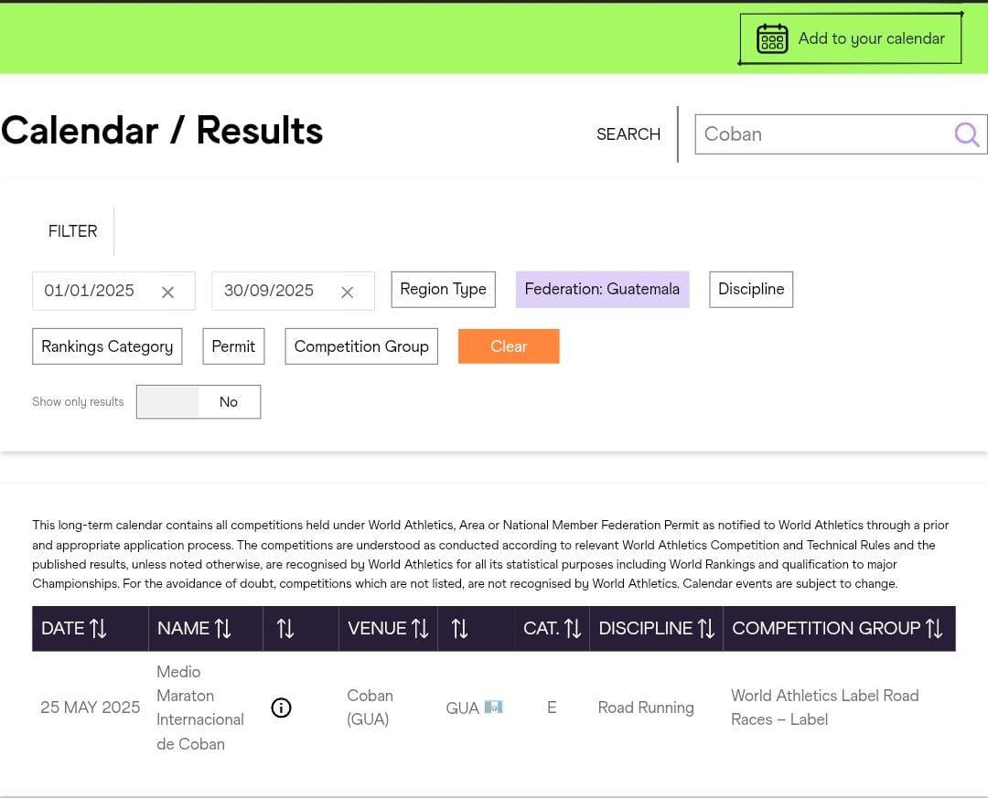This screenshot has height=798, width=988.
Task: Open the Rankings Category filter
Action: tap(107, 346)
